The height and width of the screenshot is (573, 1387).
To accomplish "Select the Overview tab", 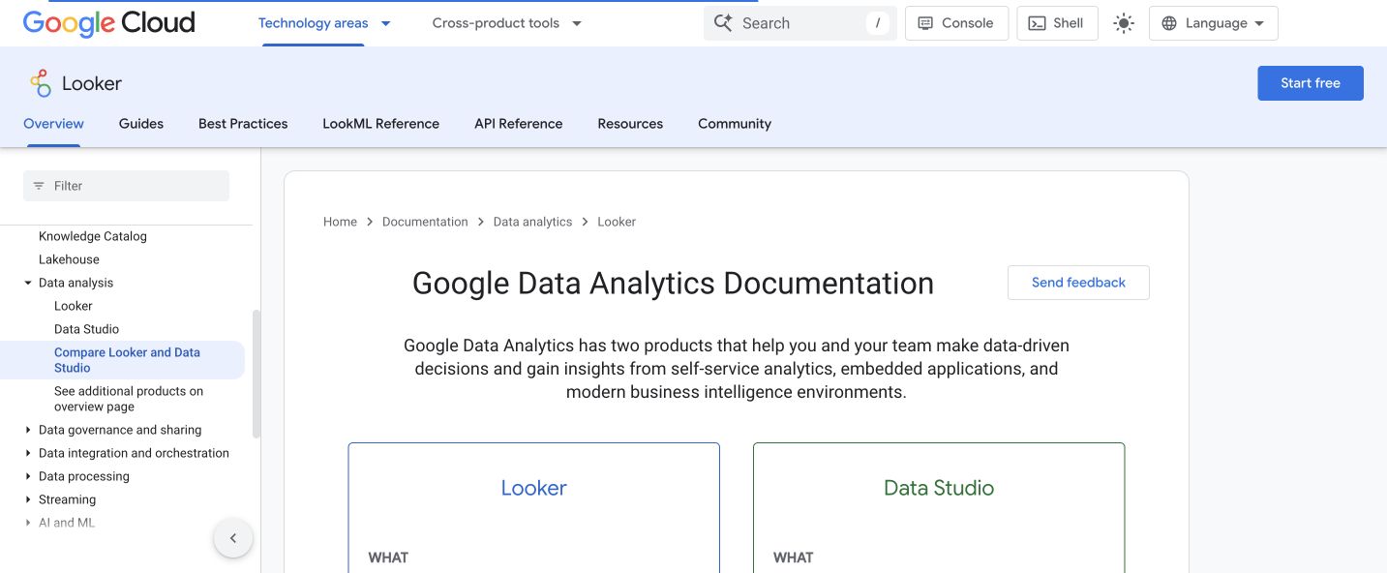I will [53, 124].
